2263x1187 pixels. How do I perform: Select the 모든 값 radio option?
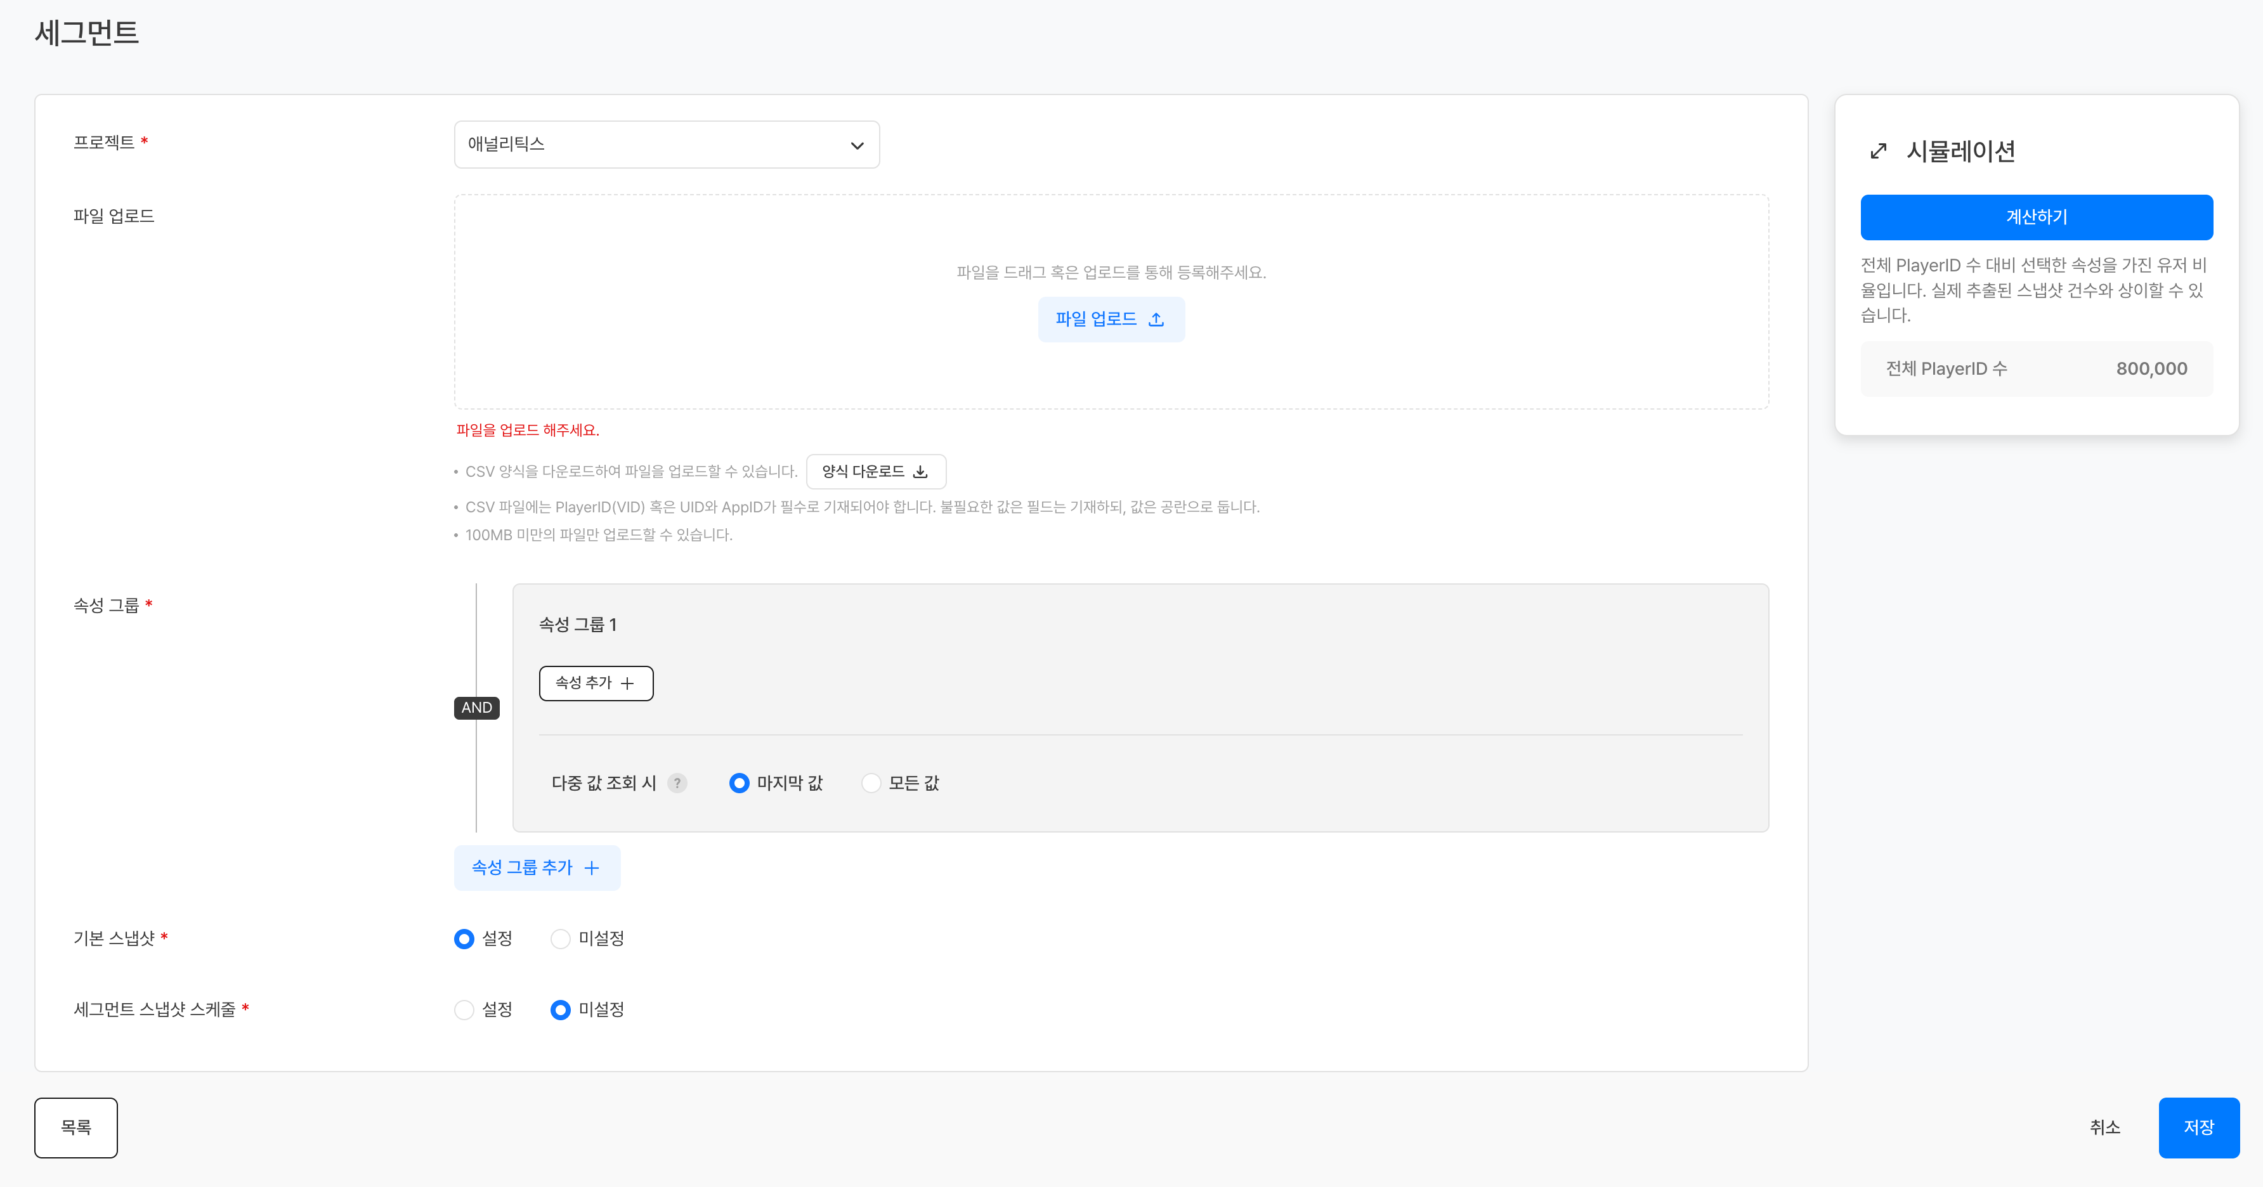pyautogui.click(x=871, y=783)
